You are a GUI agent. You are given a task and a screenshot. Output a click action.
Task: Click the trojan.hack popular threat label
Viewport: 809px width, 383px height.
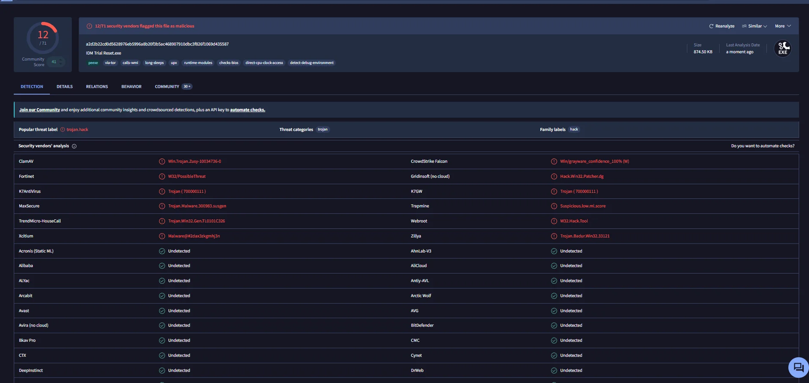tap(77, 130)
